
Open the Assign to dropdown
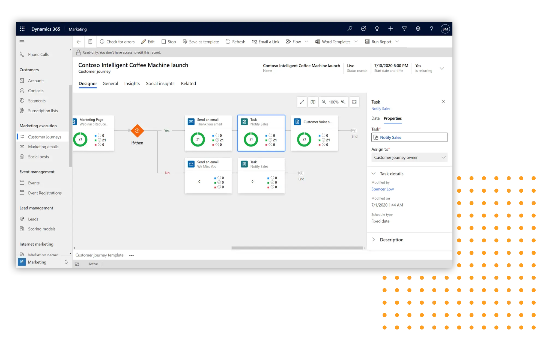tap(409, 157)
